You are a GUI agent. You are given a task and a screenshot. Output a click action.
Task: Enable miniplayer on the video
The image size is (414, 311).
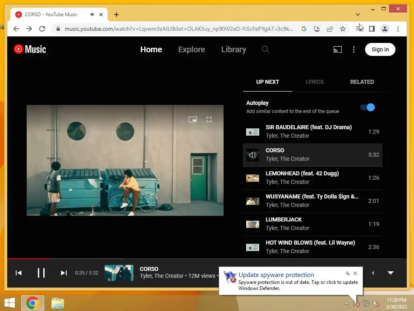point(193,119)
